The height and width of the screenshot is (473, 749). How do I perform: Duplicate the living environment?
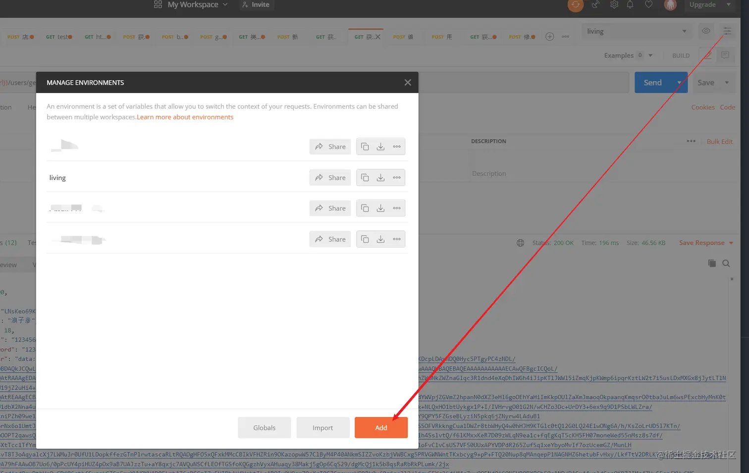coord(365,177)
